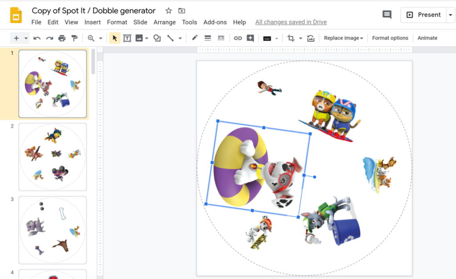The image size is (456, 279).
Task: Open Format options for the image
Action: 390,38
